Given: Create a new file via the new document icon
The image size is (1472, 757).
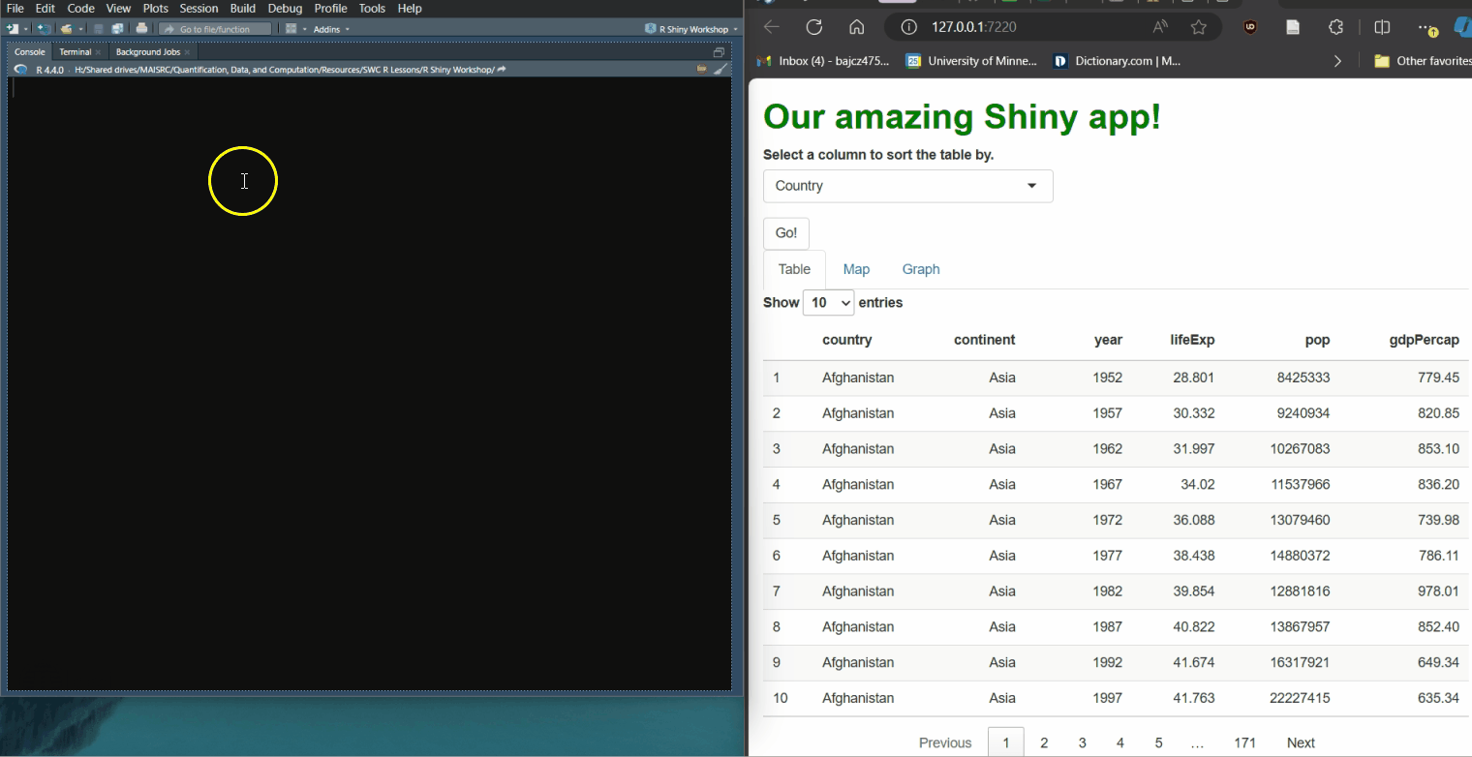Looking at the screenshot, I should [11, 28].
